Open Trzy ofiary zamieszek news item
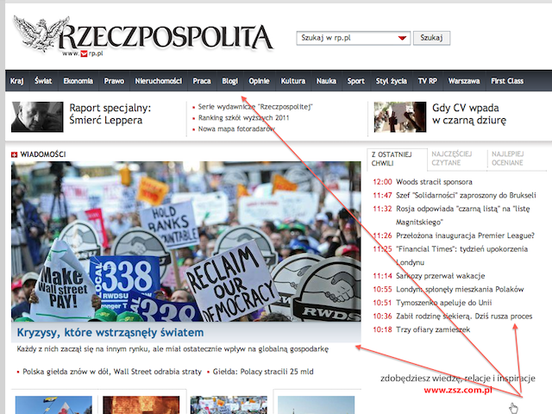This screenshot has width=552, height=414. pos(433,329)
